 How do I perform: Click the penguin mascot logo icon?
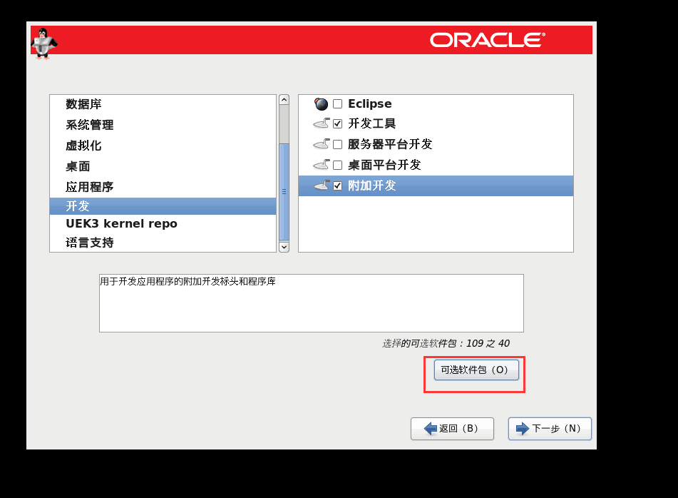(x=43, y=43)
